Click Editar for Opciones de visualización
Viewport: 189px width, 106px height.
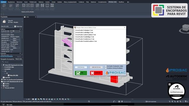coord(15,41)
